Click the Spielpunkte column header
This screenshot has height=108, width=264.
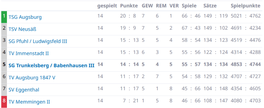click(x=245, y=6)
